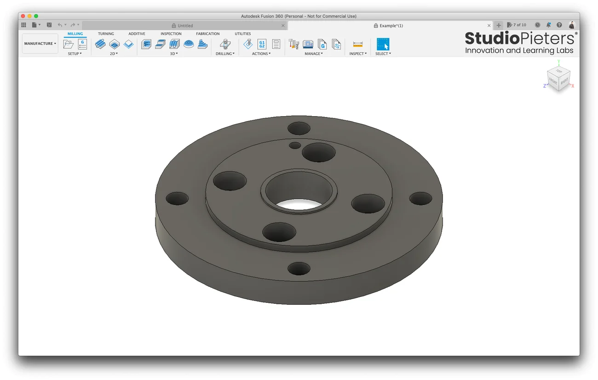This screenshot has width=598, height=380.
Task: Select the 3D Contour tool
Action: [189, 44]
